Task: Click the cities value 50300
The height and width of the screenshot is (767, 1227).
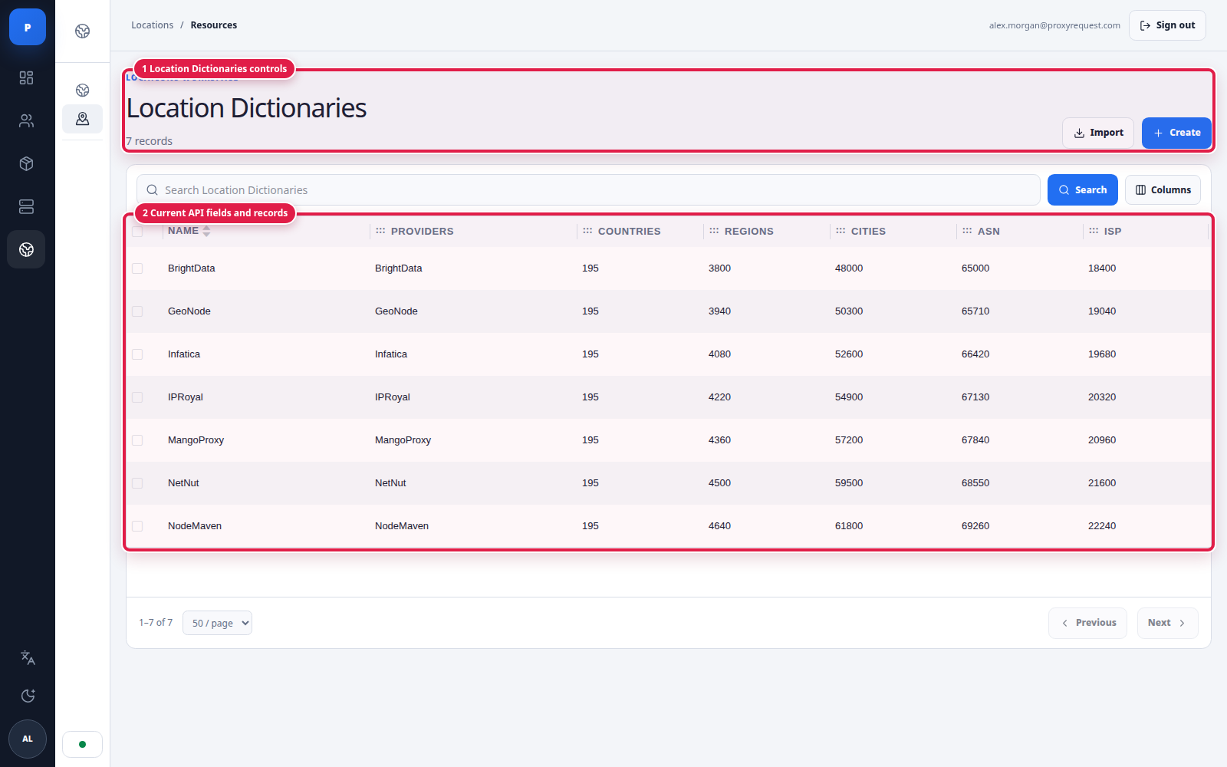Action: [x=849, y=311]
